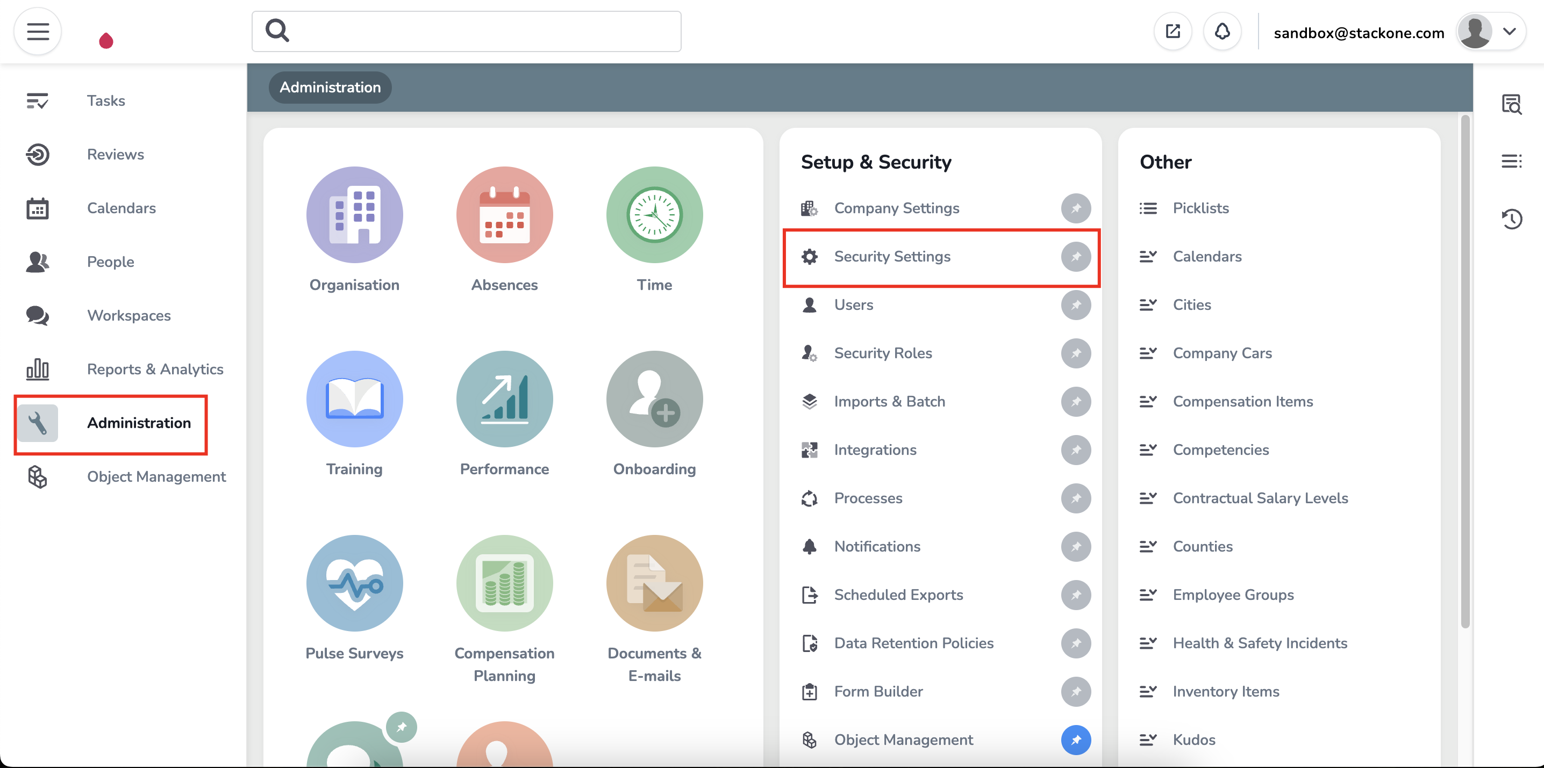The height and width of the screenshot is (768, 1544).
Task: Collapse sidebar with hamburger menu button
Action: click(x=38, y=32)
